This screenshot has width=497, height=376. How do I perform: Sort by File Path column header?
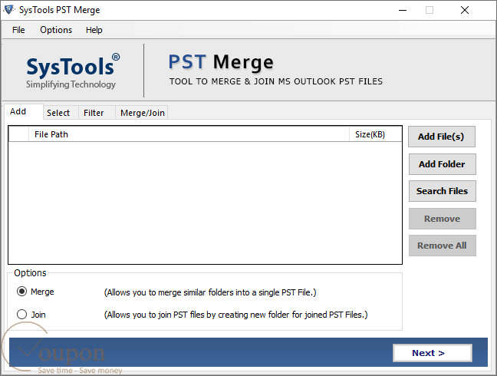189,134
